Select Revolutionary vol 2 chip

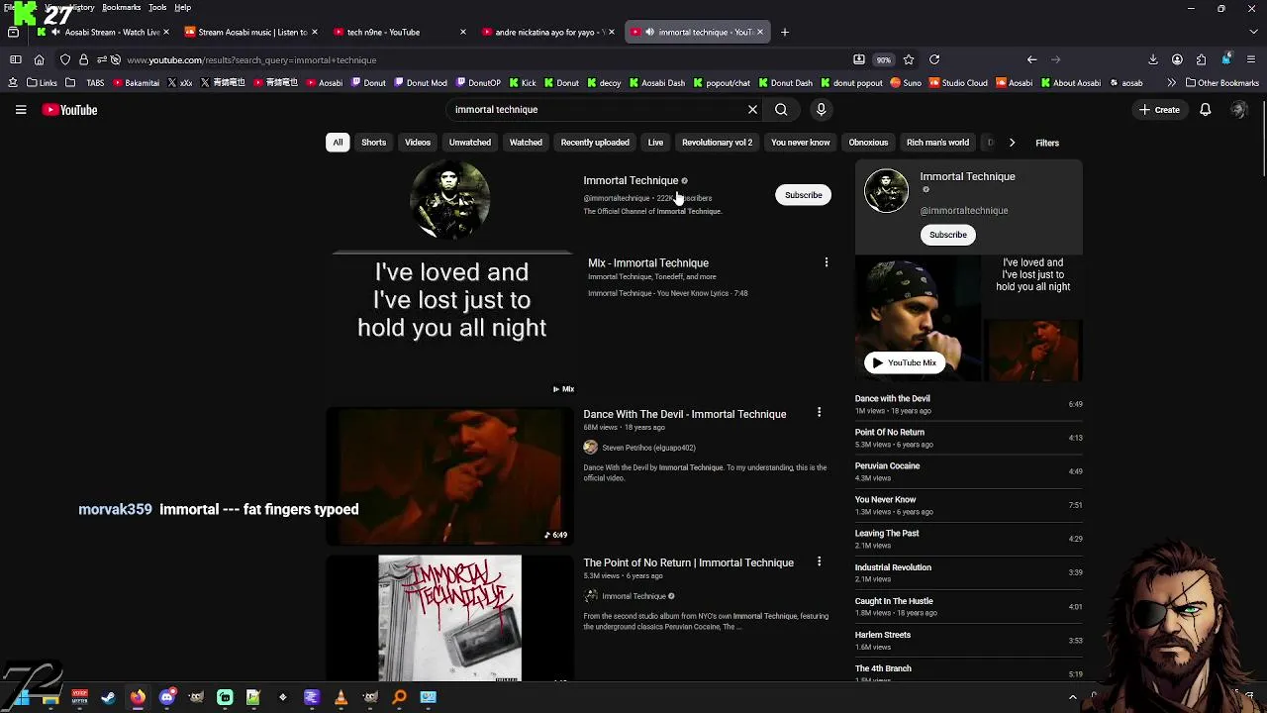click(717, 143)
